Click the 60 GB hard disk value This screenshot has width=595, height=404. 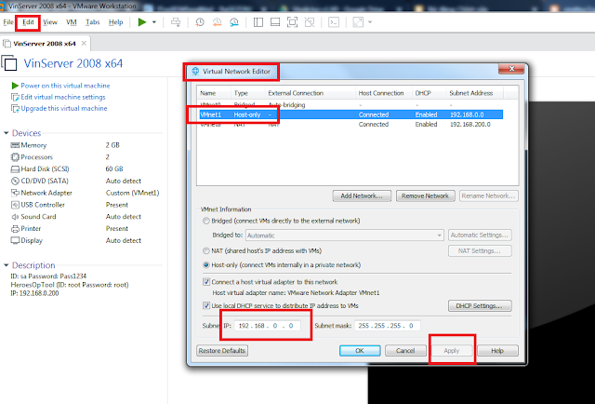114,168
